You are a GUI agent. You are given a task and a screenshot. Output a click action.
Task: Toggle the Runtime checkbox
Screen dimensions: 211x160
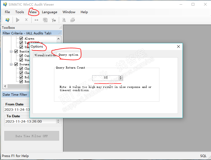pyautogui.click(x=16, y=51)
